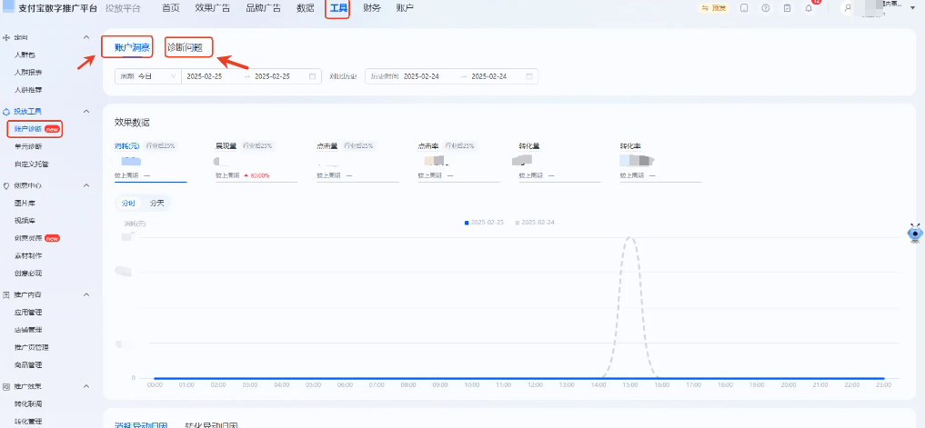The image size is (925, 428).
Task: Open help via the question mark icon
Action: coord(766,8)
